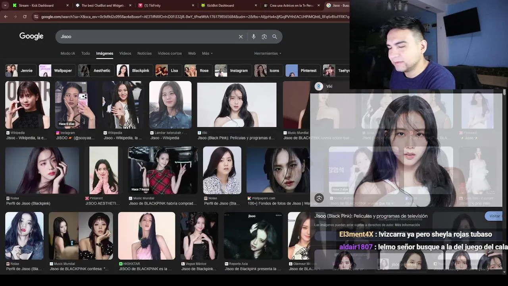Open site information icon in address bar
The image size is (508, 286).
pos(36,17)
